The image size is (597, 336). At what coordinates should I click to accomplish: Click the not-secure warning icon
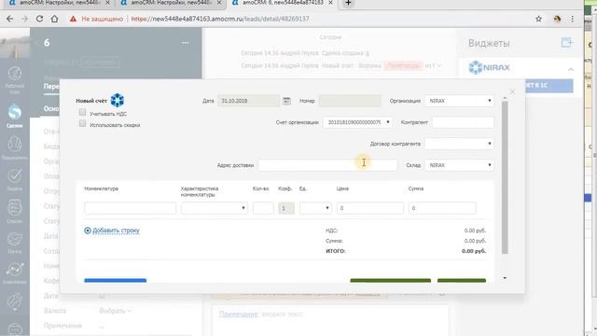pos(73,19)
